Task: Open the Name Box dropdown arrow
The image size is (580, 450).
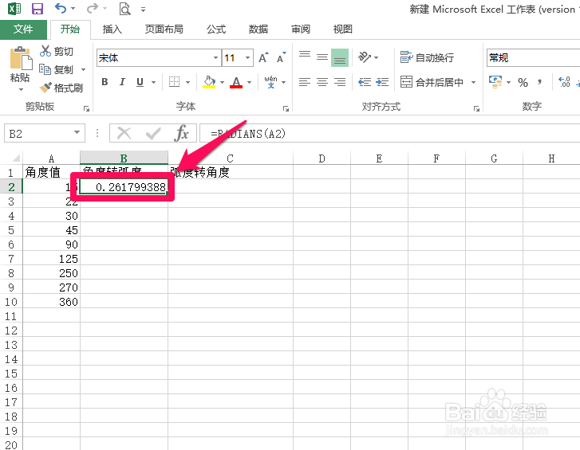Action: (x=77, y=132)
